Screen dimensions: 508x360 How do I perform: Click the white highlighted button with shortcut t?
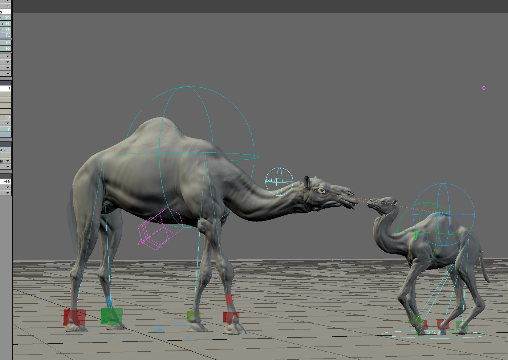(5, 88)
